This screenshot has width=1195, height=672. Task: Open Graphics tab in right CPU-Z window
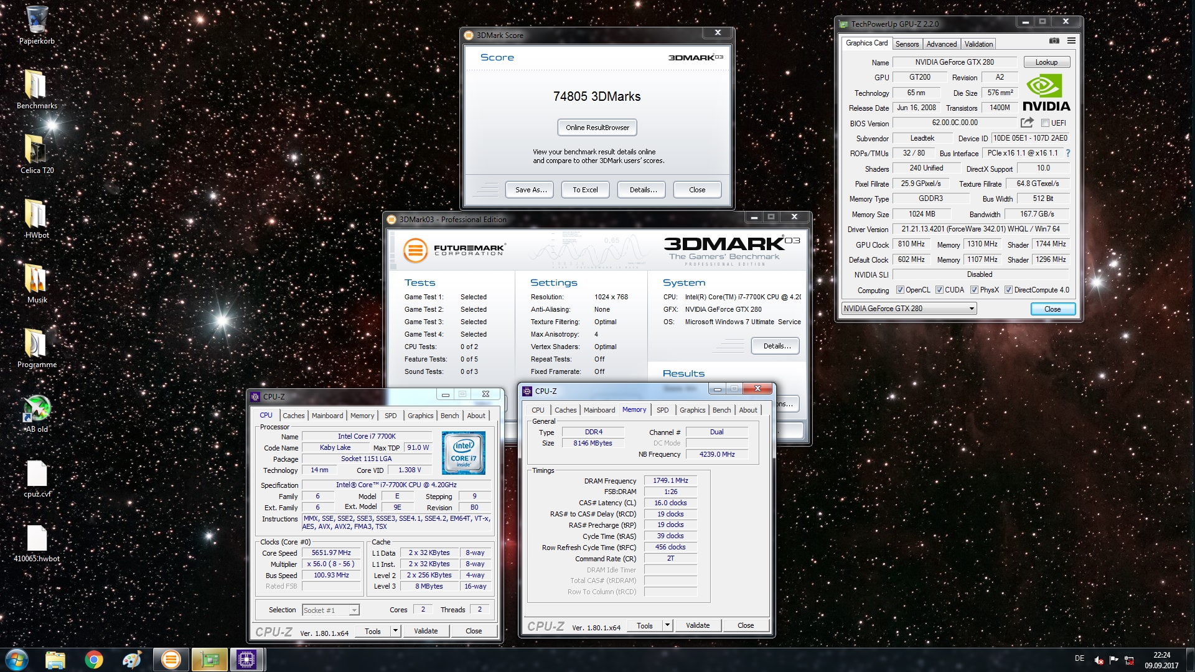coord(692,410)
